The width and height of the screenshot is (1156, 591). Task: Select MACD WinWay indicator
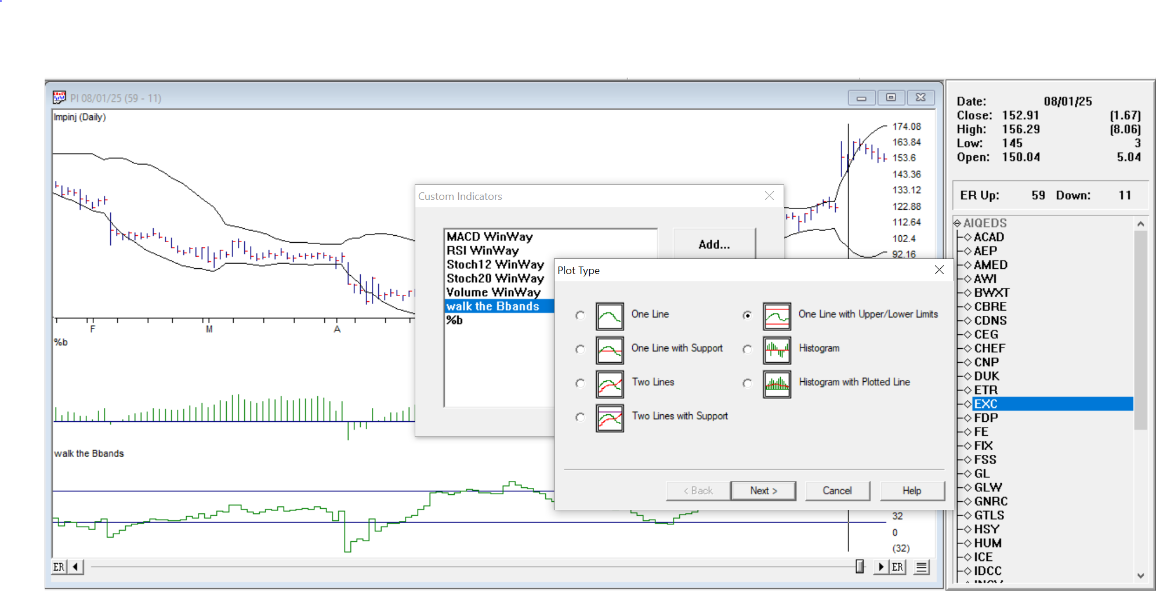[x=490, y=236]
